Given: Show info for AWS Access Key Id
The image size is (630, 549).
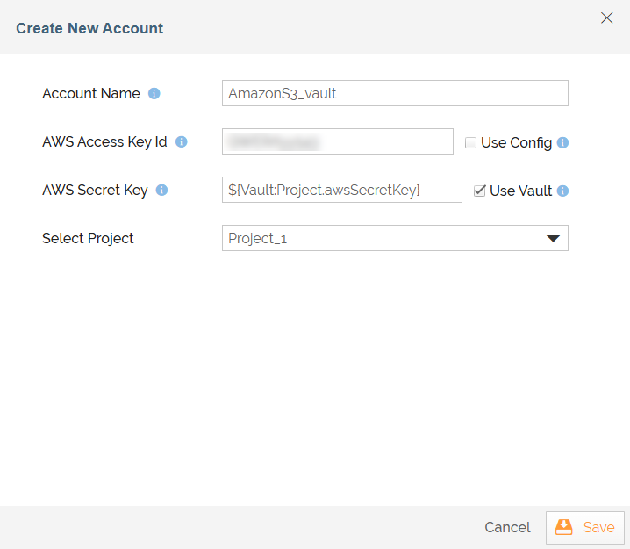Looking at the screenshot, I should (182, 141).
